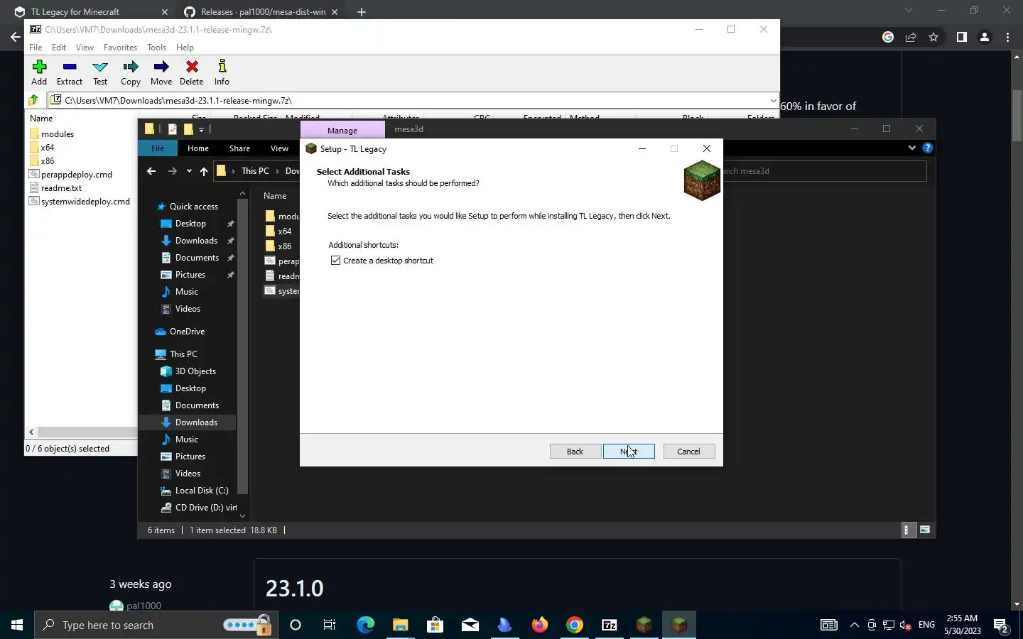Viewport: 1023px width, 639px height.
Task: Open browser profile avatar icon
Action: coord(985,37)
